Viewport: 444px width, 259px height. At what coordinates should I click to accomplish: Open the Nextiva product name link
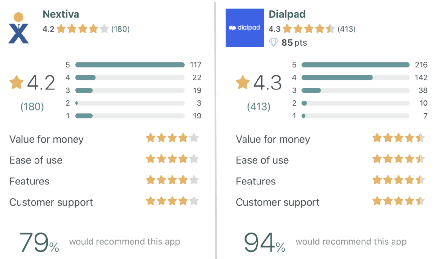coord(61,14)
